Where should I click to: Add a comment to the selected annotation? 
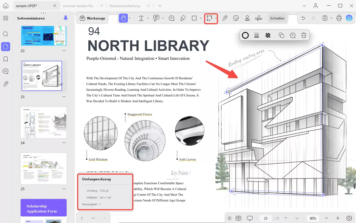coord(293,35)
